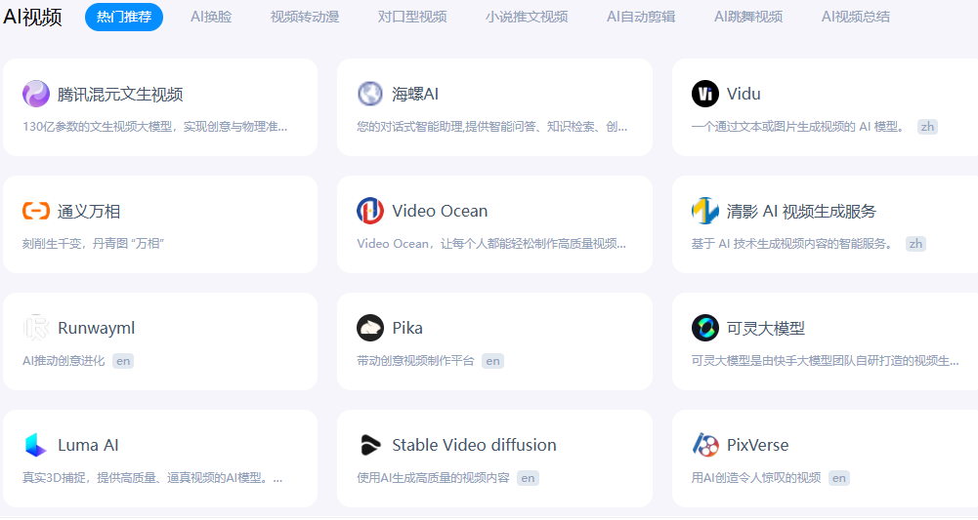
Task: Click description 'Video Ocean，让每个人都能轻松制作高质量视频...'
Action: click(491, 244)
